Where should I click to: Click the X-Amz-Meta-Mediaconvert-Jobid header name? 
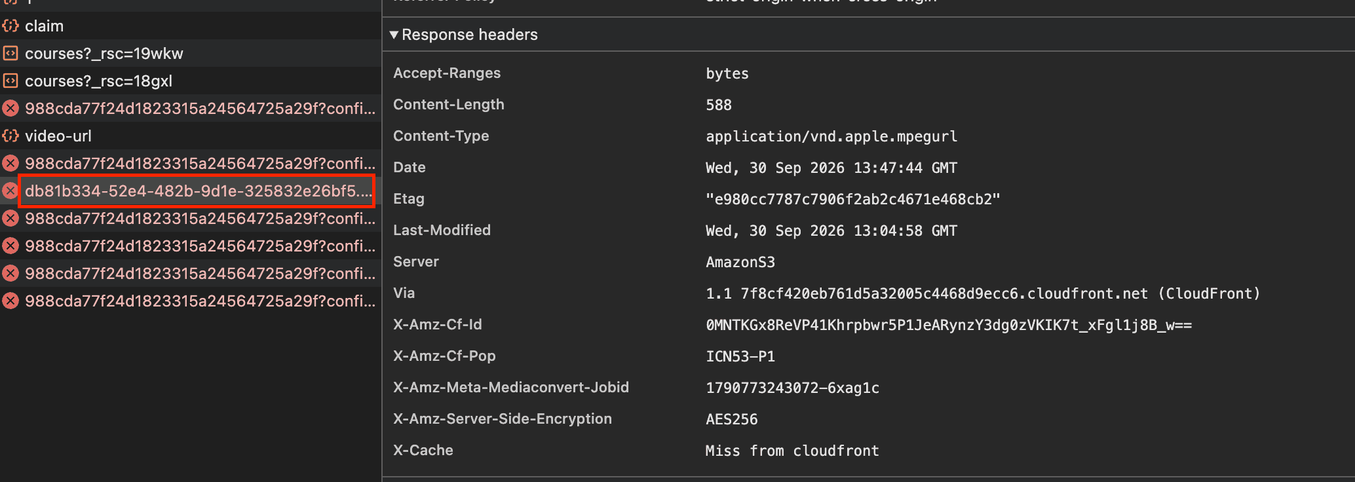tap(511, 388)
